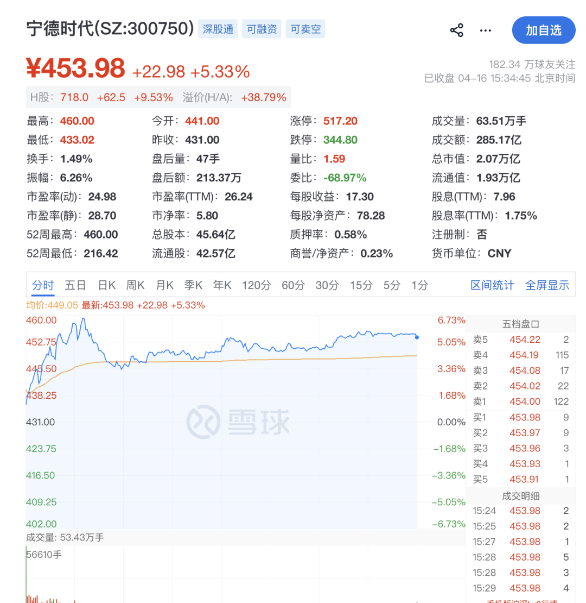Select the 周K chart tab
Viewport: 586px width, 603px height.
pos(136,285)
